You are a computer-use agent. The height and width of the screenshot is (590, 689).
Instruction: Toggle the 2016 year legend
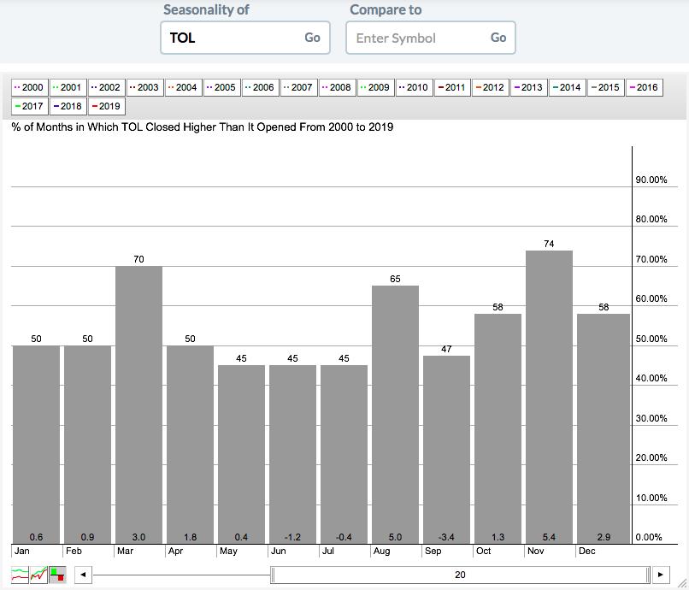click(x=645, y=87)
